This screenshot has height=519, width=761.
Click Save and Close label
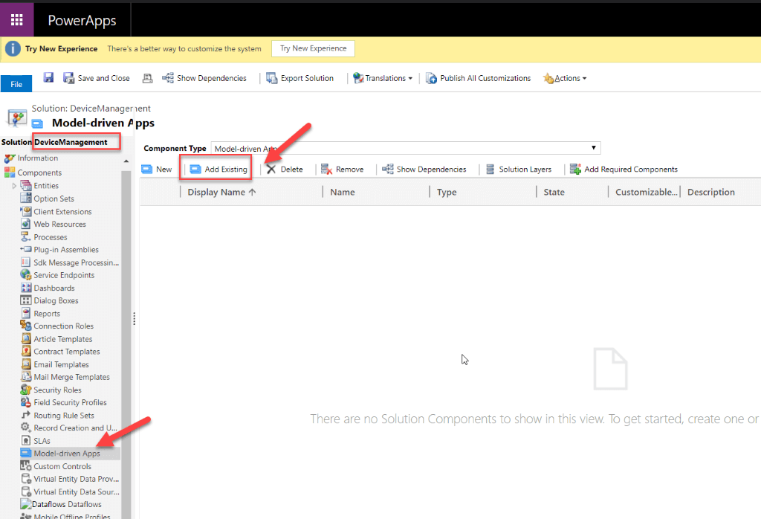click(104, 78)
